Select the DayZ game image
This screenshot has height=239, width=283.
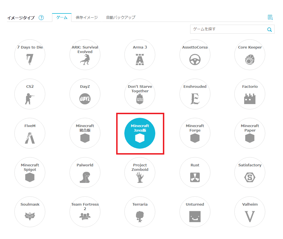click(x=85, y=94)
